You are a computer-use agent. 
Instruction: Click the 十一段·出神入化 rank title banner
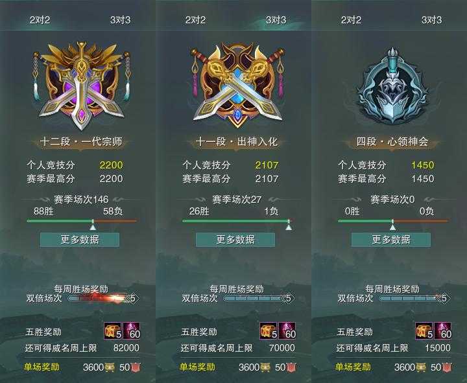click(237, 142)
